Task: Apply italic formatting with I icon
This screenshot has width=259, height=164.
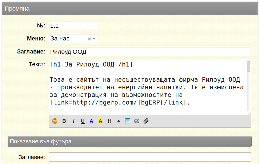Action: [x=73, y=121]
